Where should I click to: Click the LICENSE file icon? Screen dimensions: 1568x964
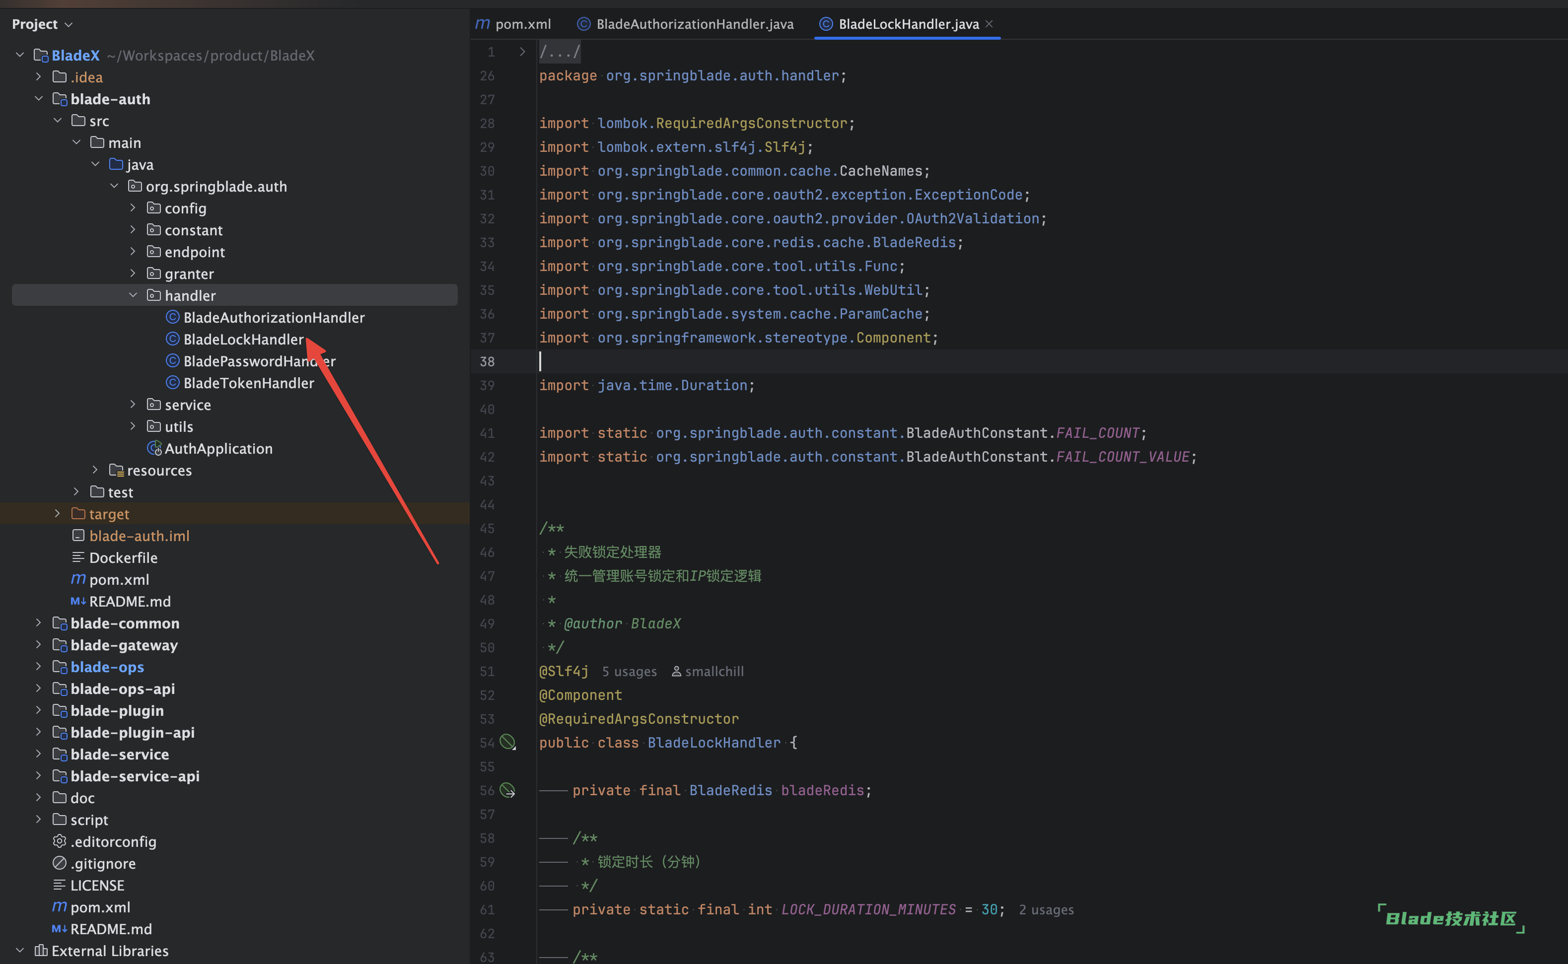click(x=59, y=885)
